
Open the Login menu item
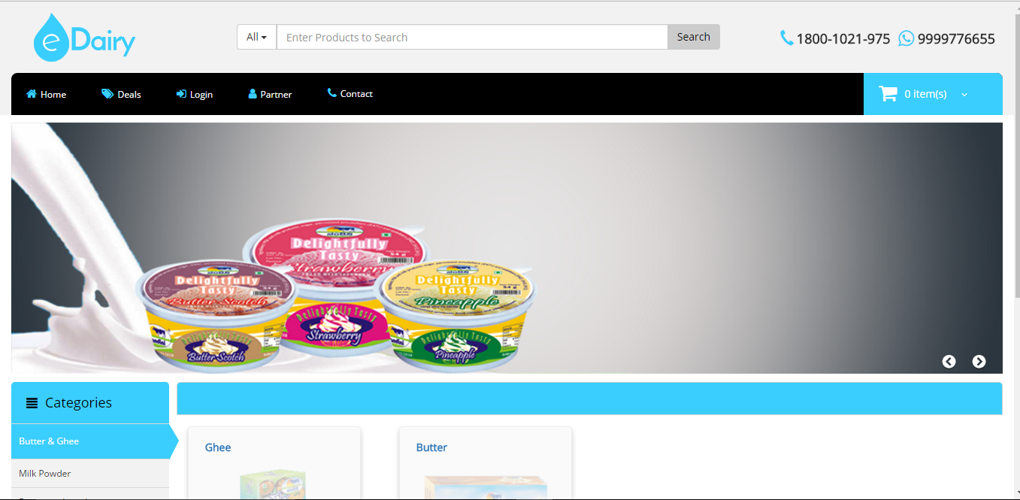(x=195, y=94)
